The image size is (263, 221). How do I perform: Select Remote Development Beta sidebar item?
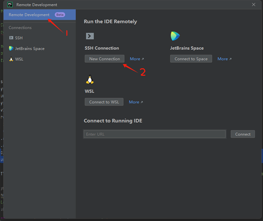click(x=39, y=15)
